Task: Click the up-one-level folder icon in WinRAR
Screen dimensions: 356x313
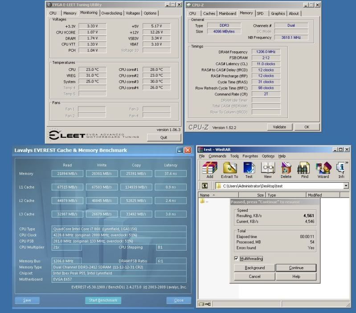Action: 205,186
